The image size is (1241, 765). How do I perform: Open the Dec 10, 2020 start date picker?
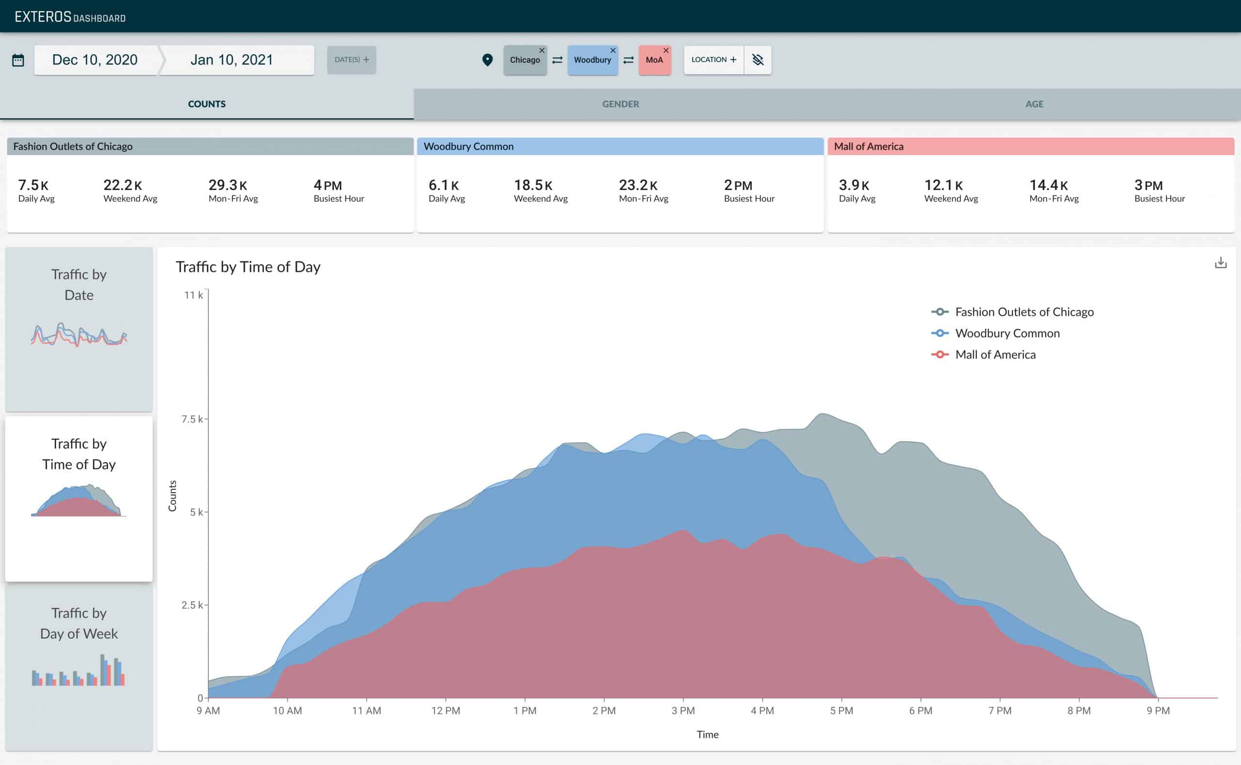pyautogui.click(x=95, y=60)
